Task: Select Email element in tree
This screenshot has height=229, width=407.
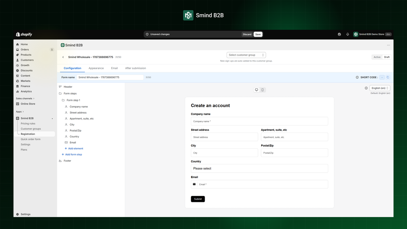Action: (73, 143)
